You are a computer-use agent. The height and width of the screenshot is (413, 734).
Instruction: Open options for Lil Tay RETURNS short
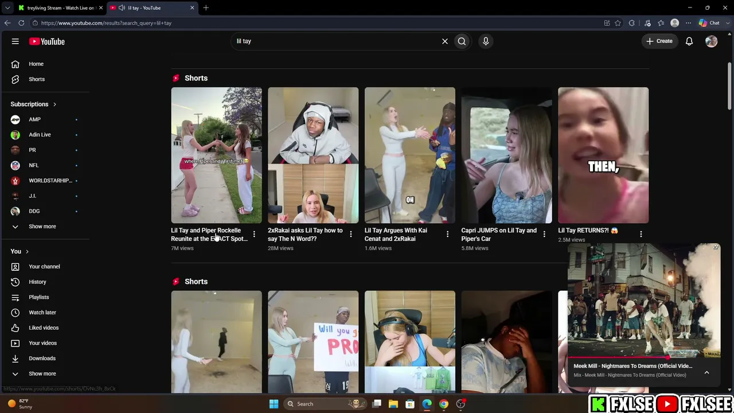[x=641, y=234]
